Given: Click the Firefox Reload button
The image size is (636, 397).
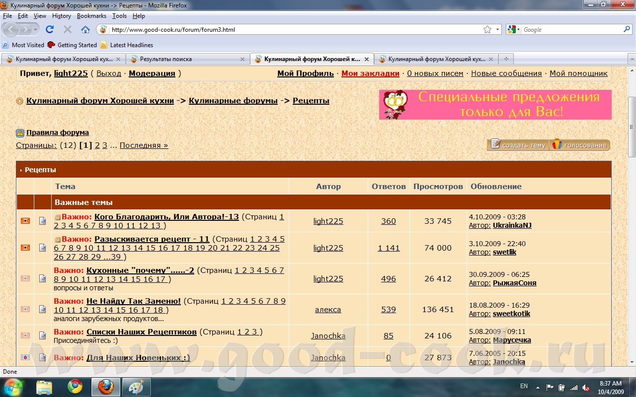Looking at the screenshot, I should (x=50, y=29).
